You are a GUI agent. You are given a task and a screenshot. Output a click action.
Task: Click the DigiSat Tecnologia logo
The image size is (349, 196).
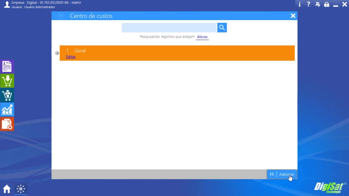(x=330, y=188)
